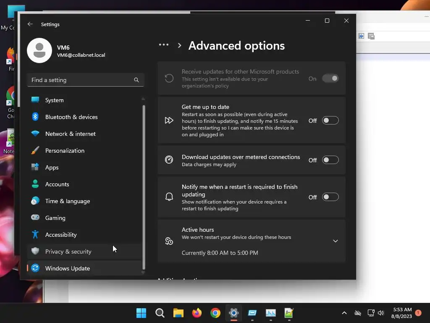Click the list icon in background window toolbar
The image size is (430, 323).
click(371, 36)
